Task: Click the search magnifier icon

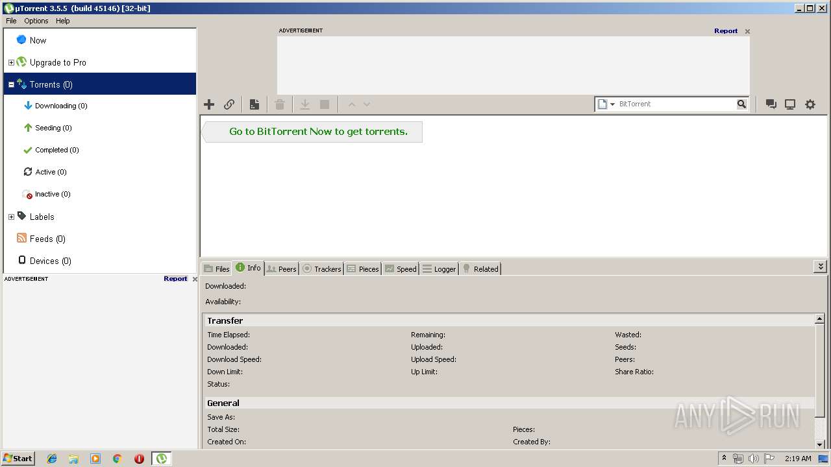Action: click(741, 104)
